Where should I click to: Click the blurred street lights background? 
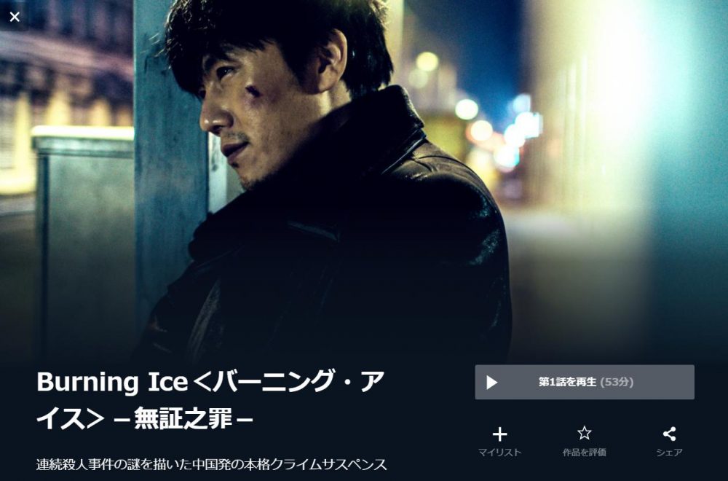[492, 121]
